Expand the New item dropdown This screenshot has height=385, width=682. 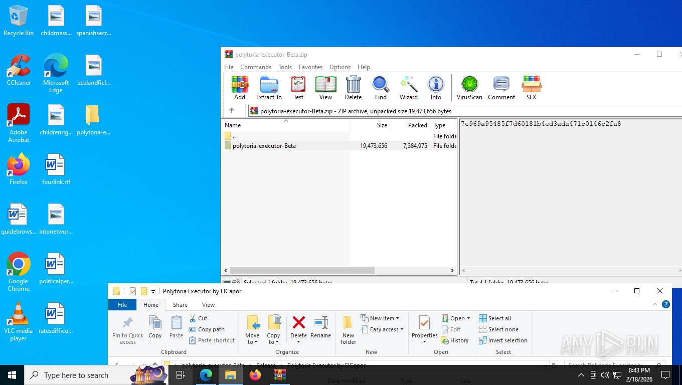(x=380, y=318)
